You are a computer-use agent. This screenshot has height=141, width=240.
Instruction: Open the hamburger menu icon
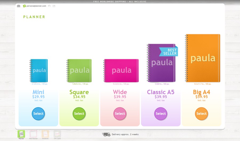pos(18,6)
